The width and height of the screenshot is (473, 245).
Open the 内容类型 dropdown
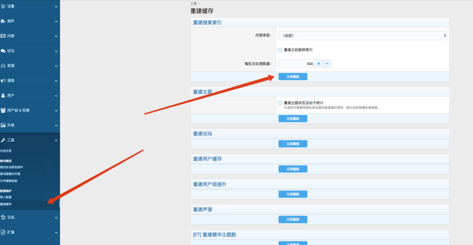tap(362, 35)
